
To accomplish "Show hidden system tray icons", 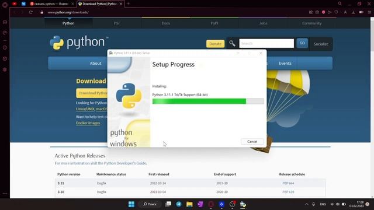I will 306,204.
